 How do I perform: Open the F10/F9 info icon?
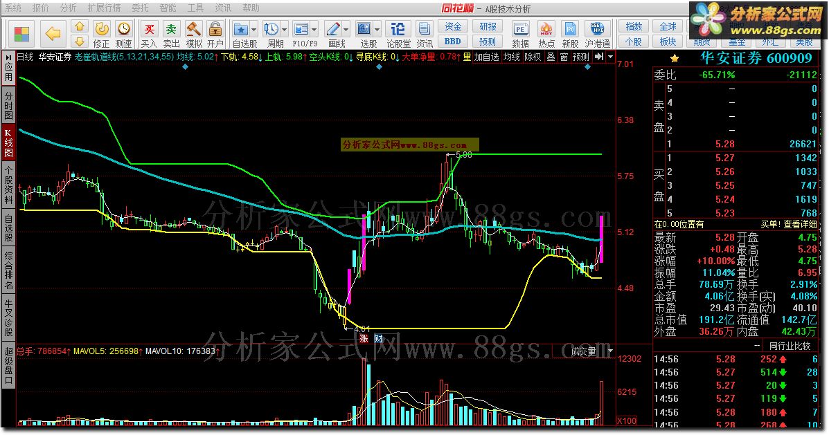click(x=301, y=28)
